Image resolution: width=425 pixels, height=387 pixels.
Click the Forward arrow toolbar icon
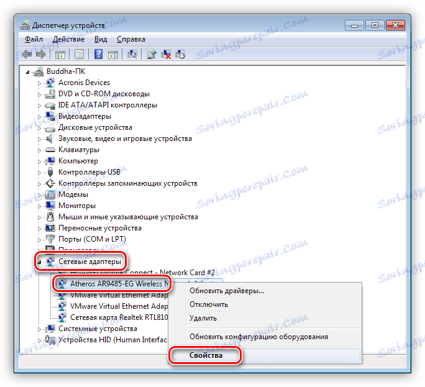(x=41, y=55)
